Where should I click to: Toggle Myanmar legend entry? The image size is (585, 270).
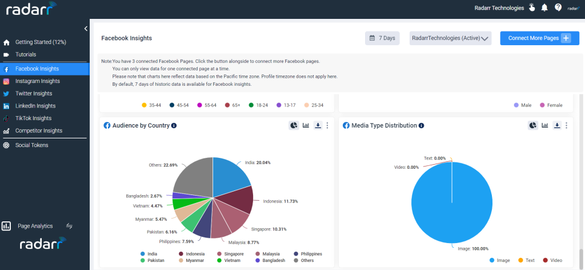pos(191,260)
